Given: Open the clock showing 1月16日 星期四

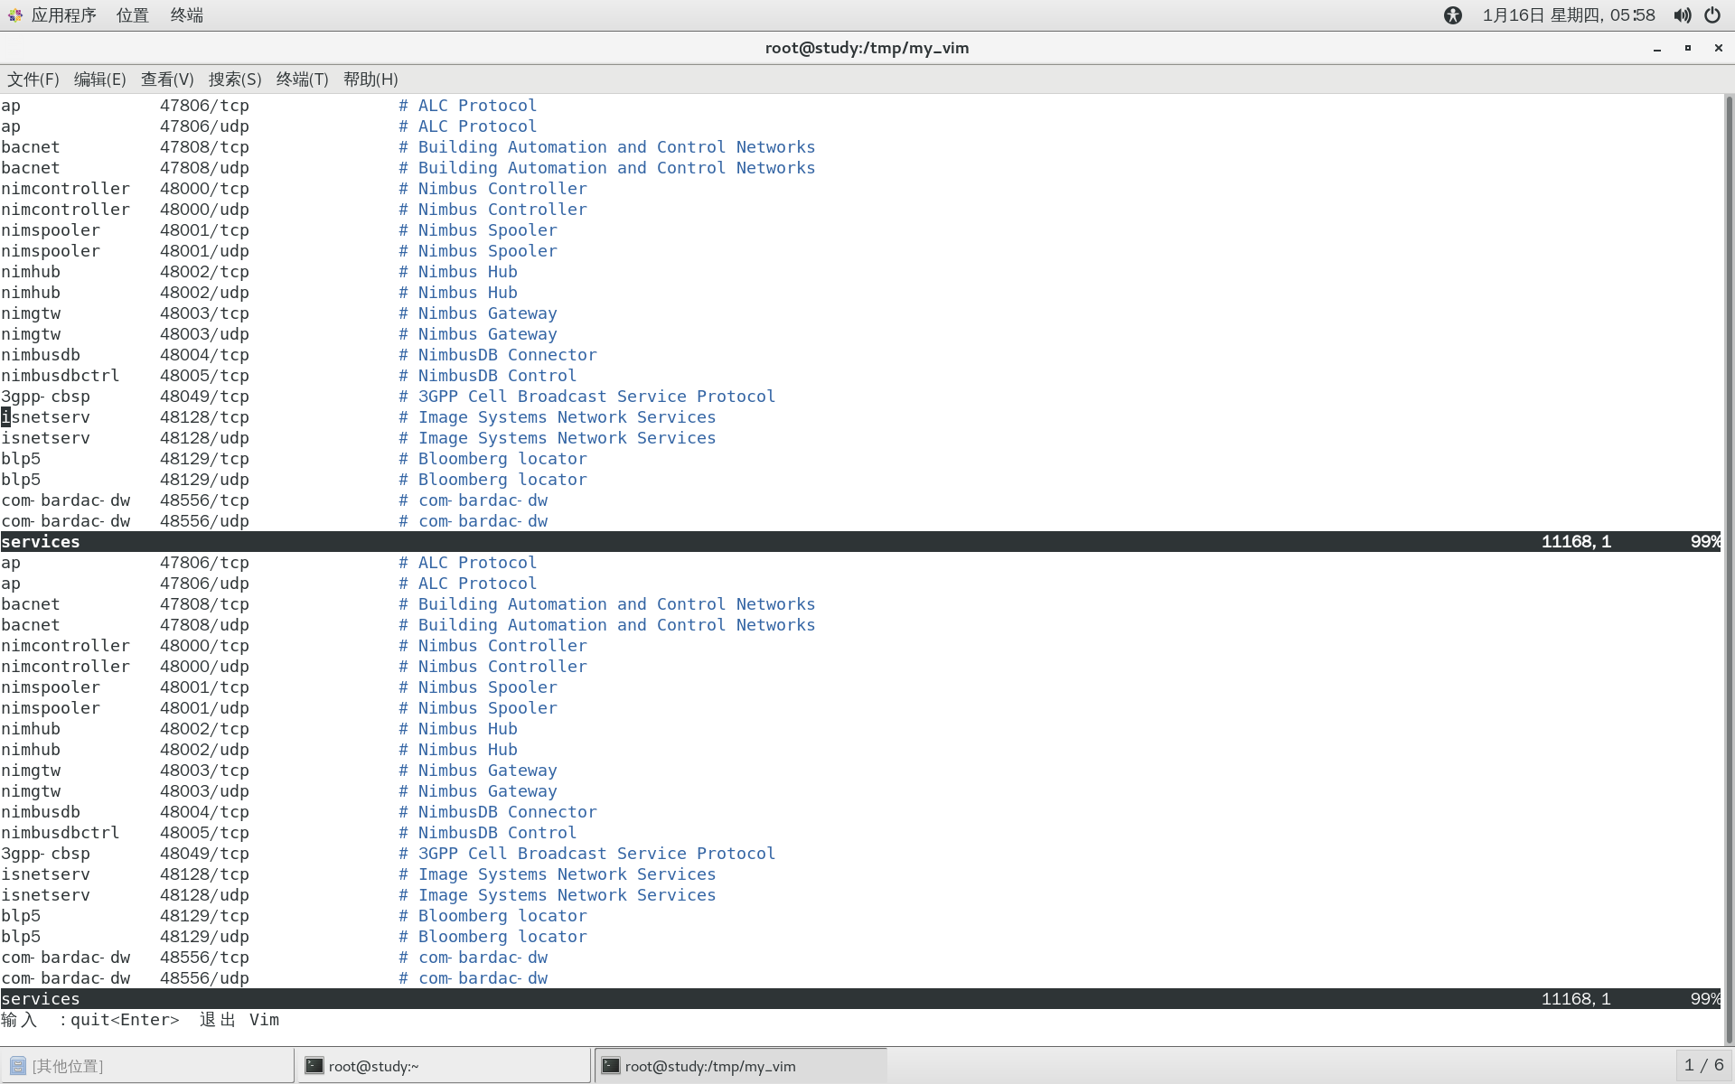Looking at the screenshot, I should click(x=1569, y=15).
